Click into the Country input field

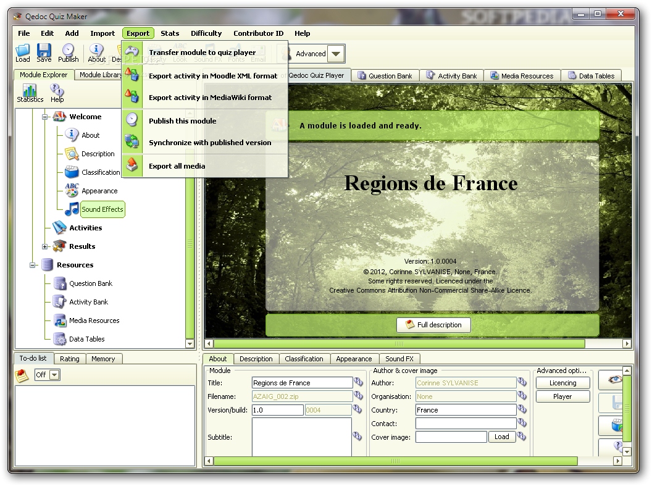coord(466,410)
